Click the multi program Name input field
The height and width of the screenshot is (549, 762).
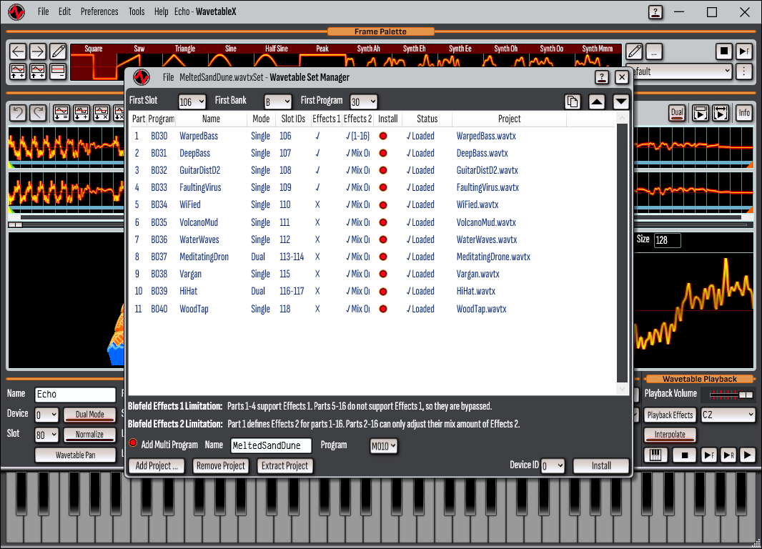click(271, 445)
